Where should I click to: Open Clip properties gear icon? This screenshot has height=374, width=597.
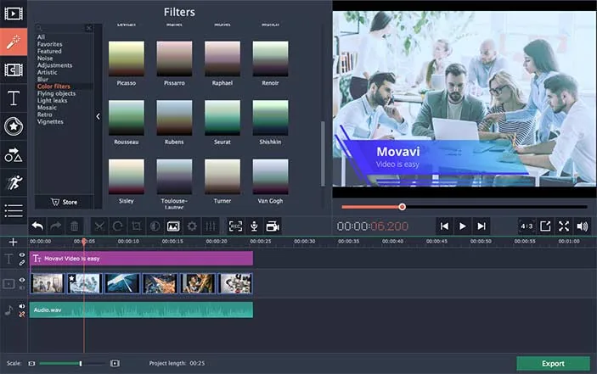tap(192, 226)
